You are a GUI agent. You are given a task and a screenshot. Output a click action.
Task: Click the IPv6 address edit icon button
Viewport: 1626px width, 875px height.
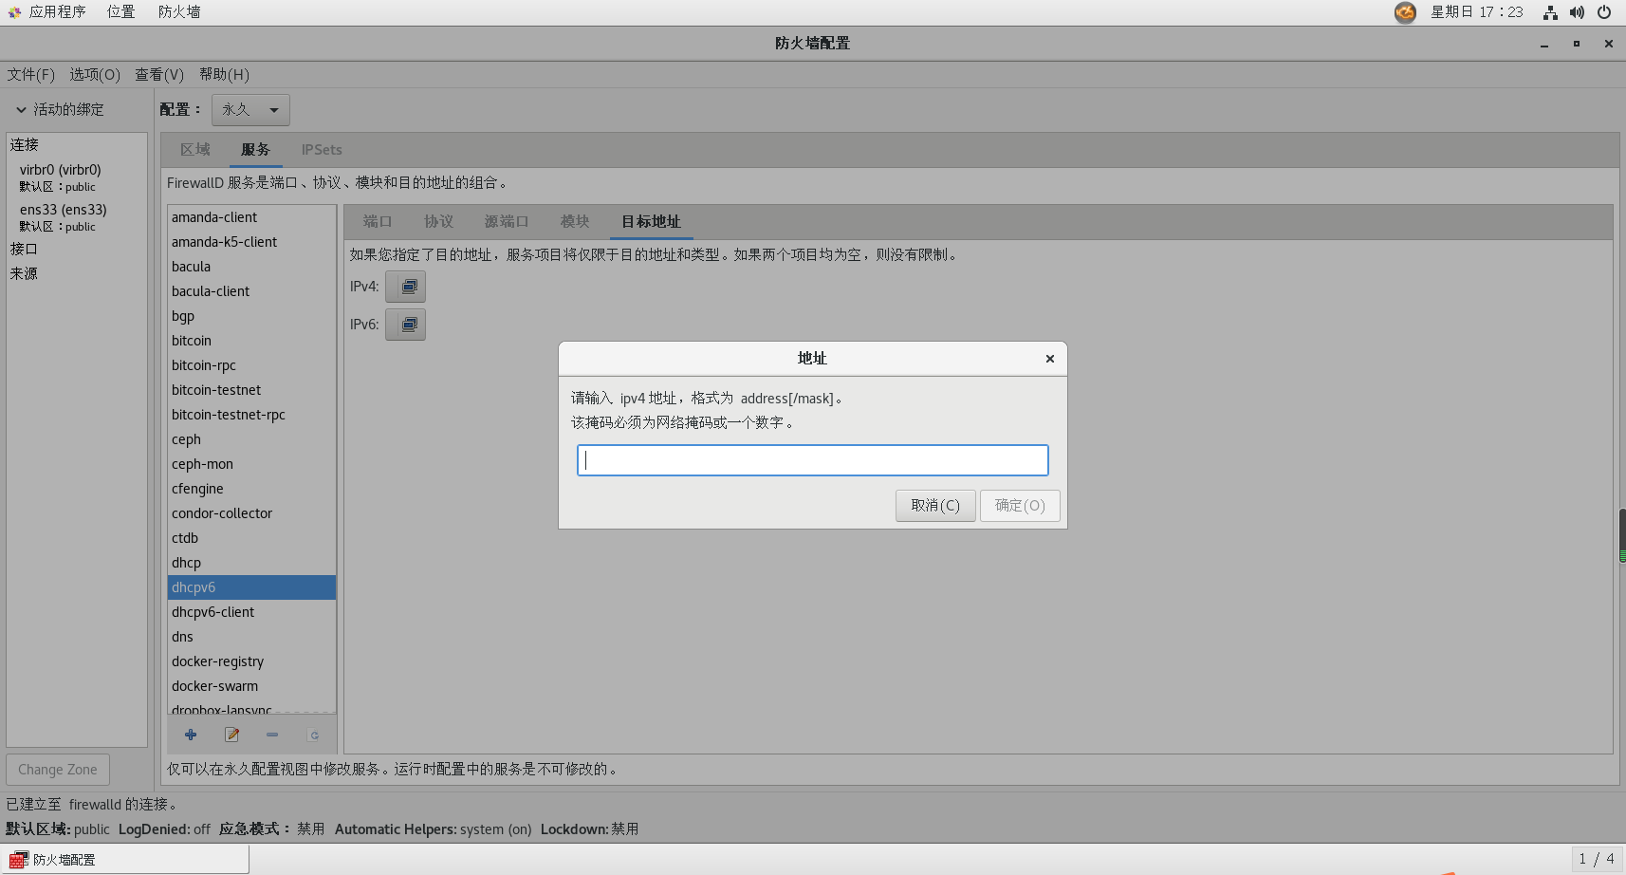tap(405, 325)
